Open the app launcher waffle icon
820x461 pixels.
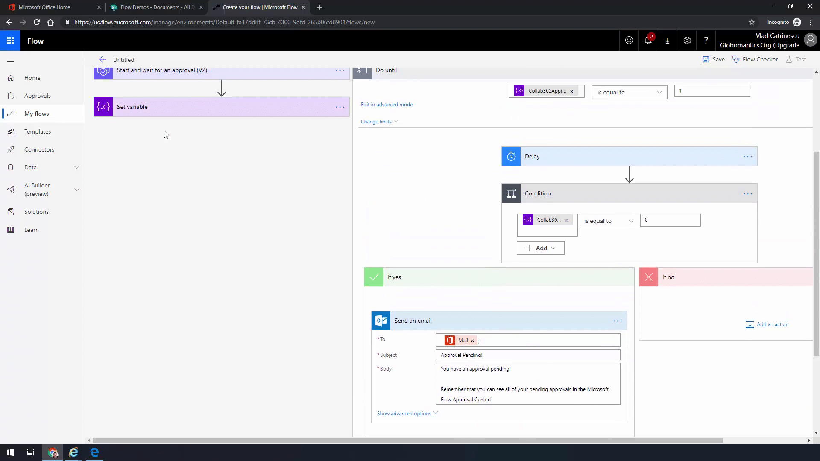coord(10,41)
